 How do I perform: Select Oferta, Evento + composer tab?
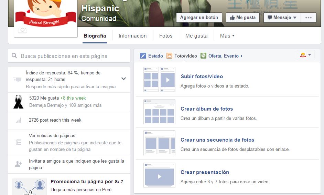tap(222, 56)
